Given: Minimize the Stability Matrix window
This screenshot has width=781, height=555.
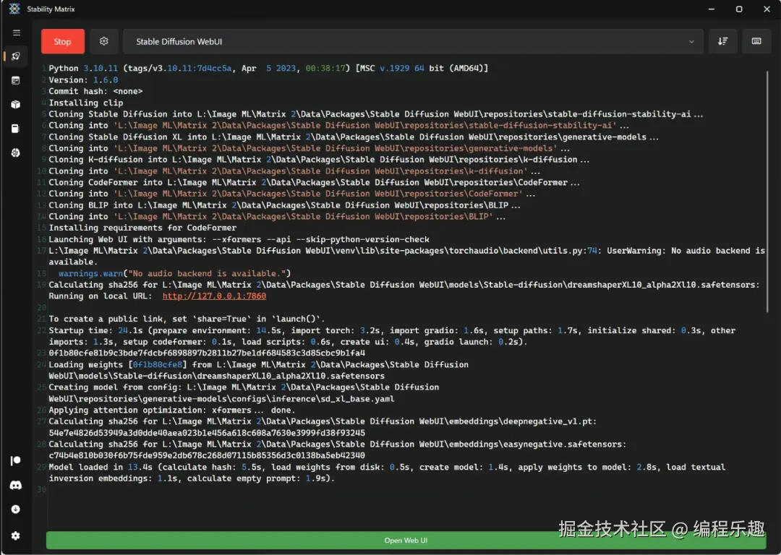Looking at the screenshot, I should click(712, 9).
